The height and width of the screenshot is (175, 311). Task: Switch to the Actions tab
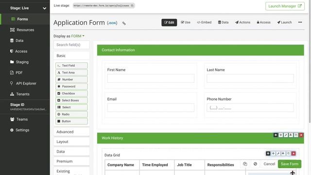[x=242, y=22]
